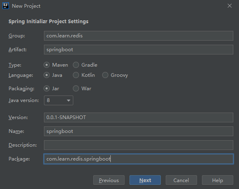The image size is (239, 189).
Task: Click the Version label
Action: tap(18, 117)
